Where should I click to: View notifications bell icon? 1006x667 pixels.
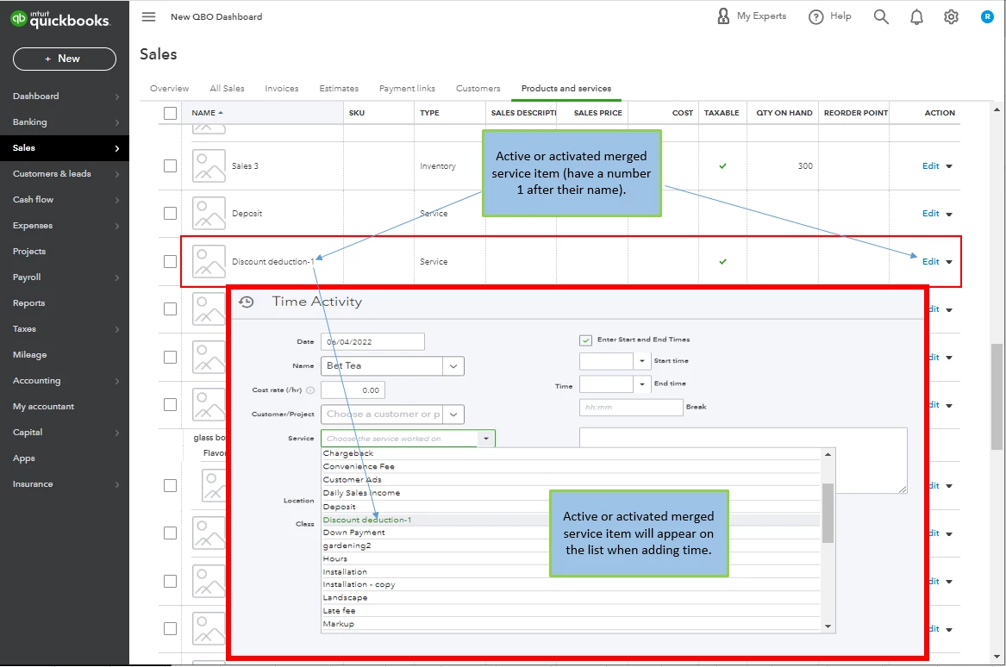click(916, 16)
